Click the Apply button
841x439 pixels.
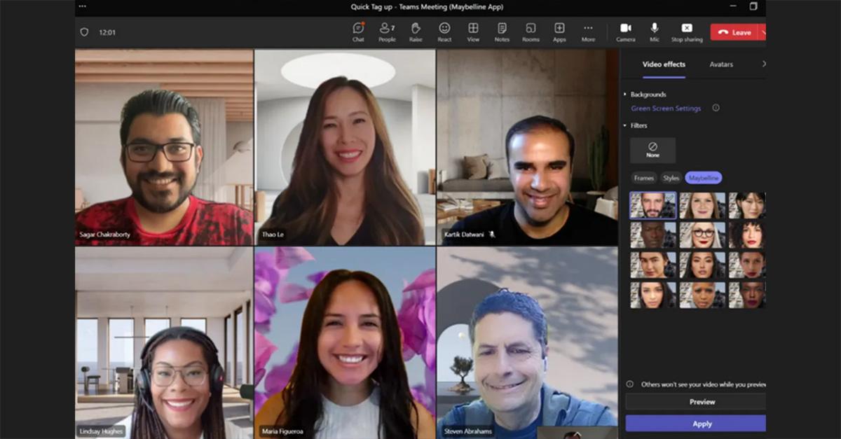click(702, 424)
